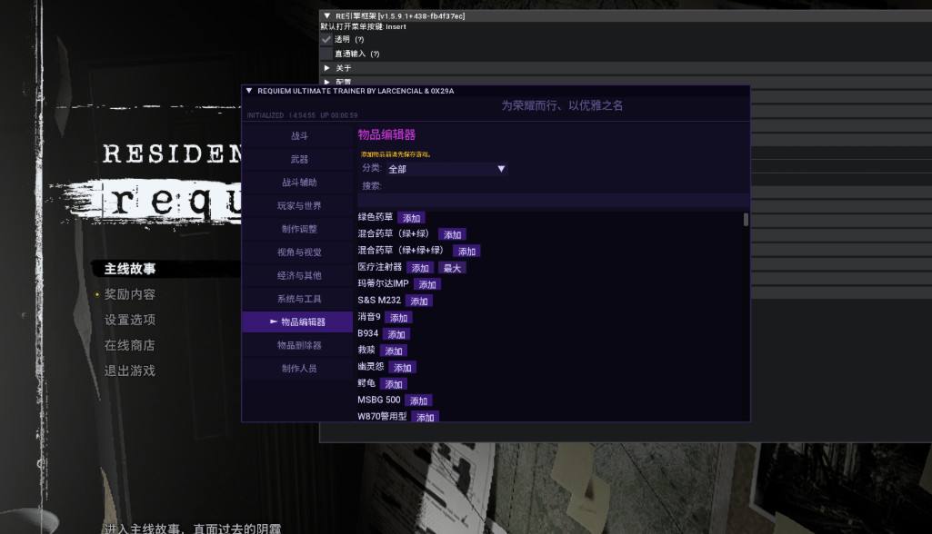Click the Requiem Ultimate Trainer title bar
The width and height of the screenshot is (932, 534).
496,91
